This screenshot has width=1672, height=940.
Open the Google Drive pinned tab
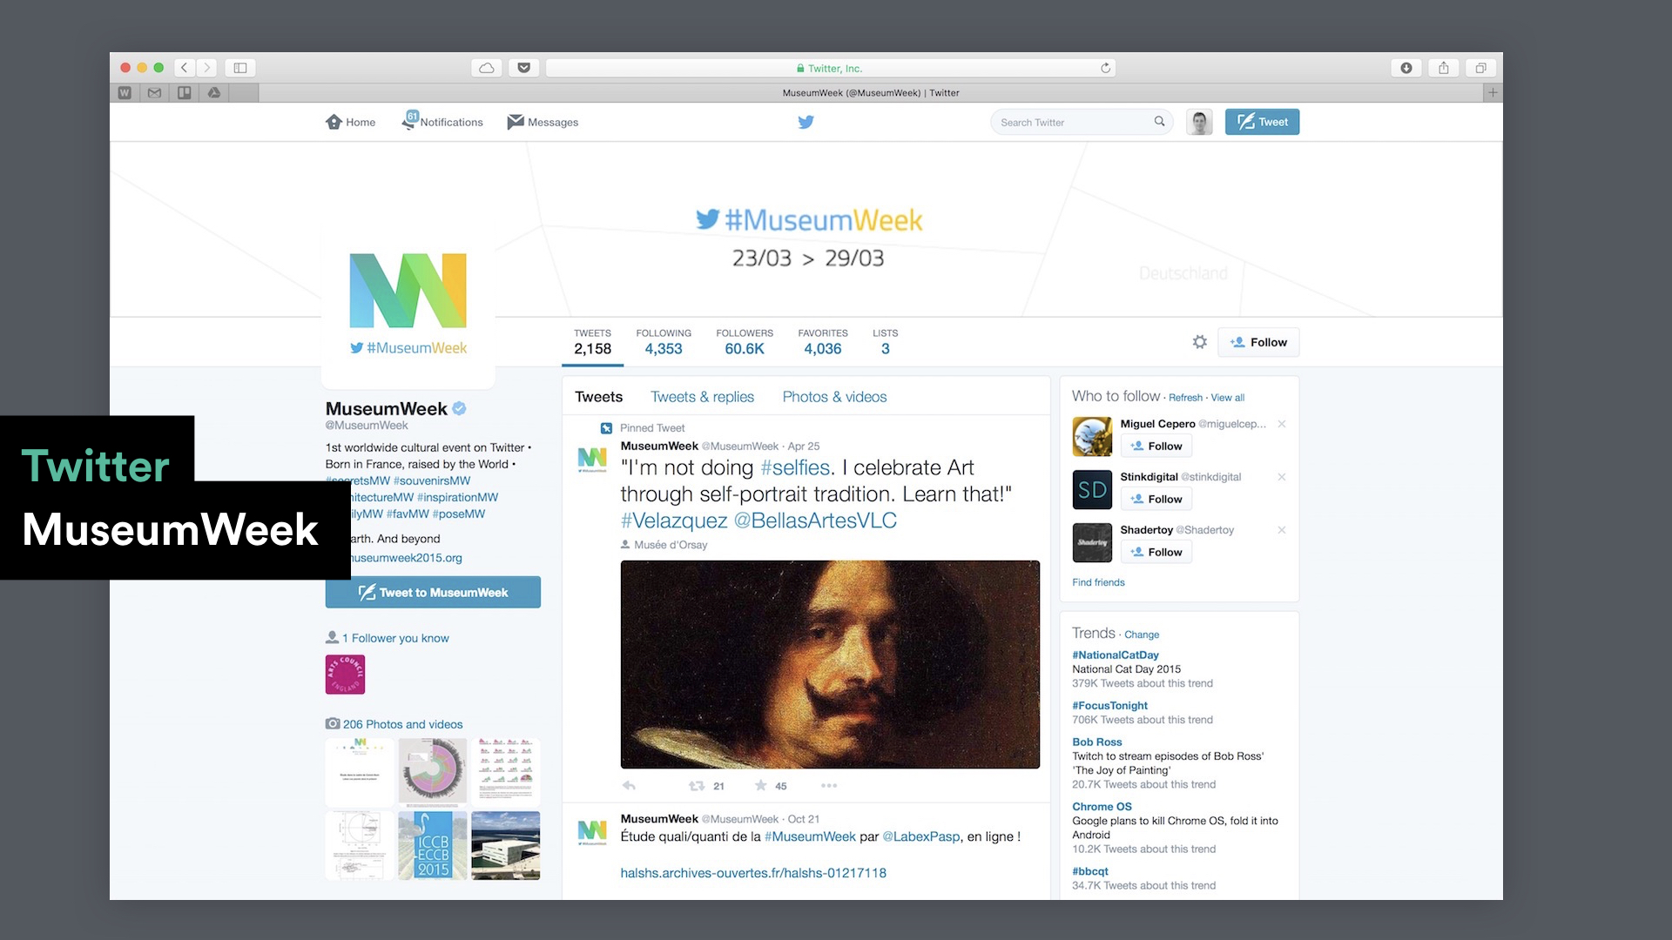(214, 92)
